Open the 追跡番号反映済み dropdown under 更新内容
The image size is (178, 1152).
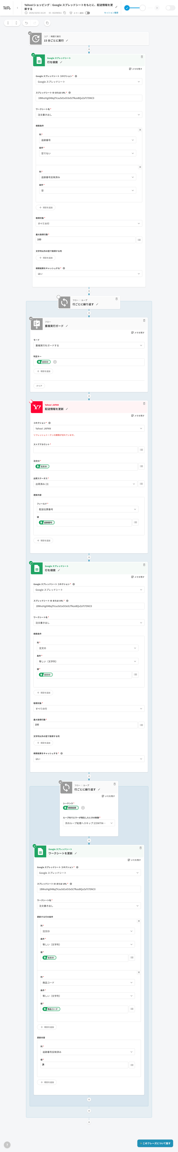[x=88, y=1052]
